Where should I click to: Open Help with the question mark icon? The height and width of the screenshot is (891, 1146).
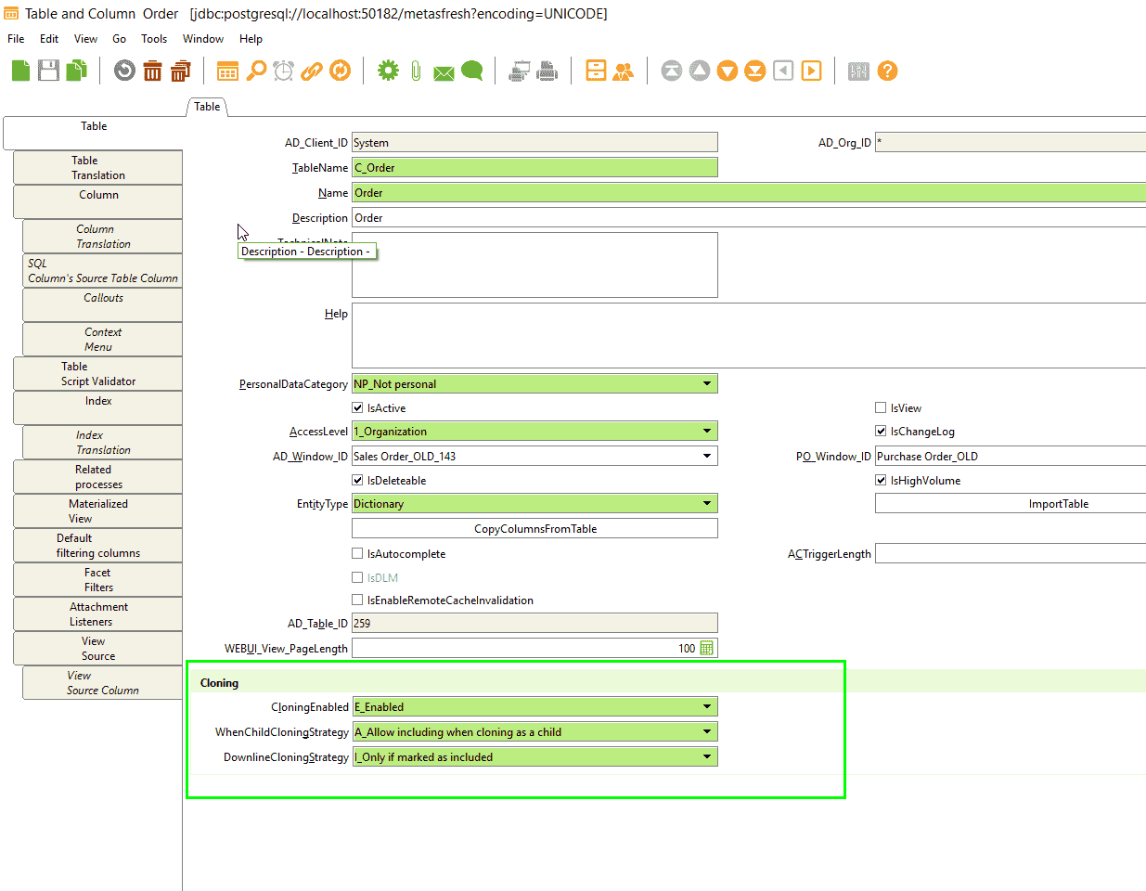[x=887, y=71]
